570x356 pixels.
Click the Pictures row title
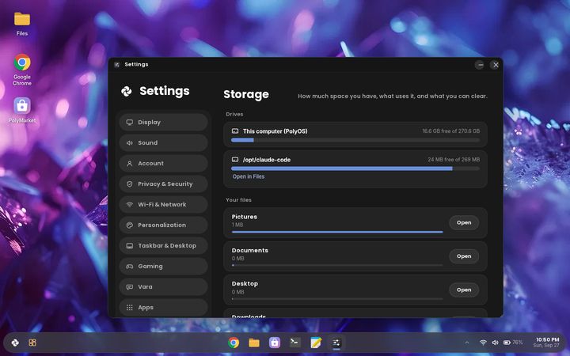(x=245, y=217)
